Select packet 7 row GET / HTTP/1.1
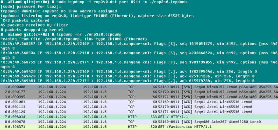The height and width of the screenshot is (130, 278). 139,117
